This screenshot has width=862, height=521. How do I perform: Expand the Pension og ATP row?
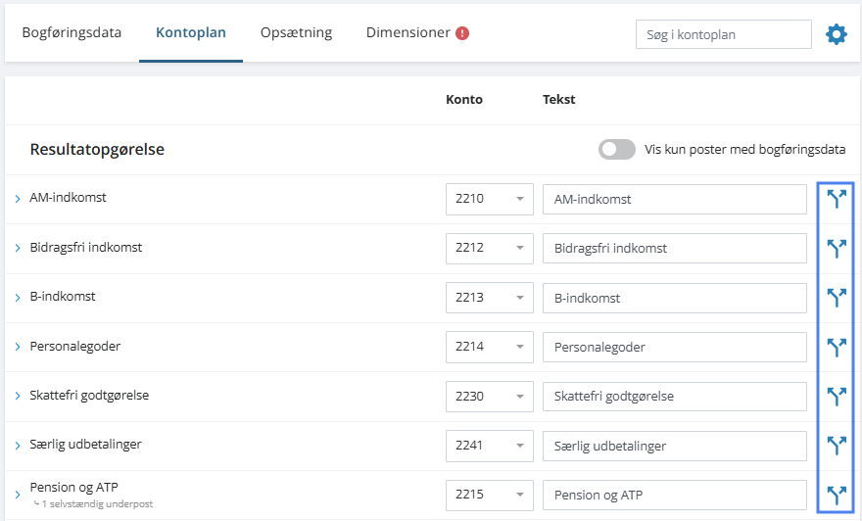pyautogui.click(x=18, y=495)
